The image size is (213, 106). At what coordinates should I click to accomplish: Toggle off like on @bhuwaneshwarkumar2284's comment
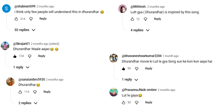(x=123, y=69)
